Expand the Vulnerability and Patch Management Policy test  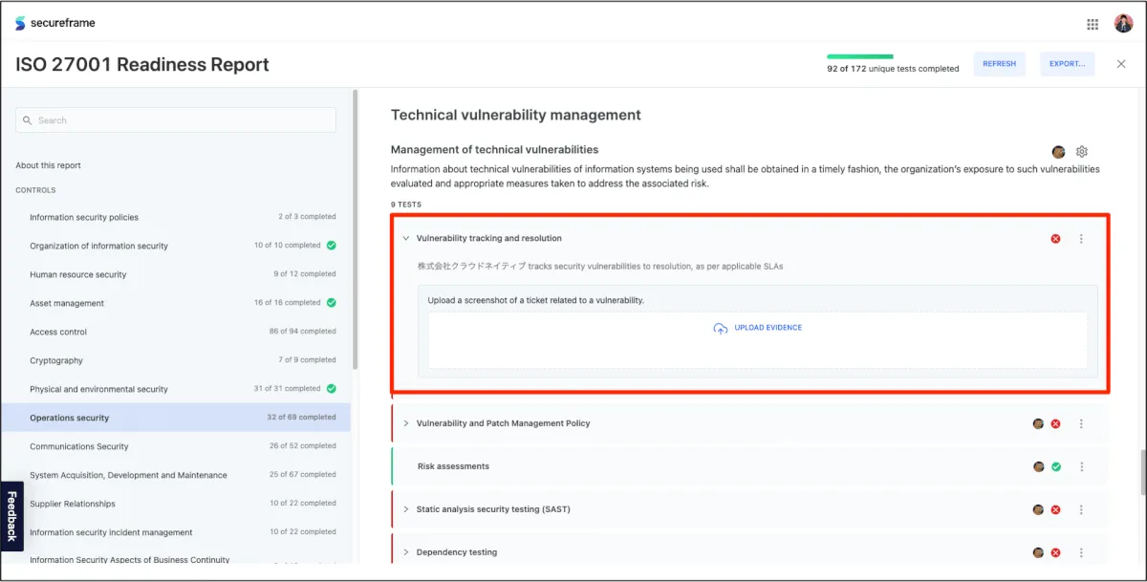point(406,423)
